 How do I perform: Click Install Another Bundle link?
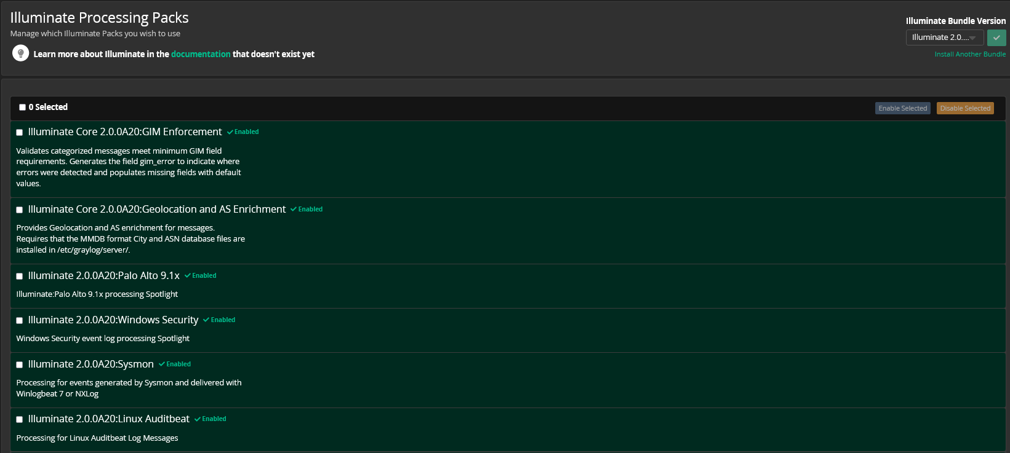970,54
